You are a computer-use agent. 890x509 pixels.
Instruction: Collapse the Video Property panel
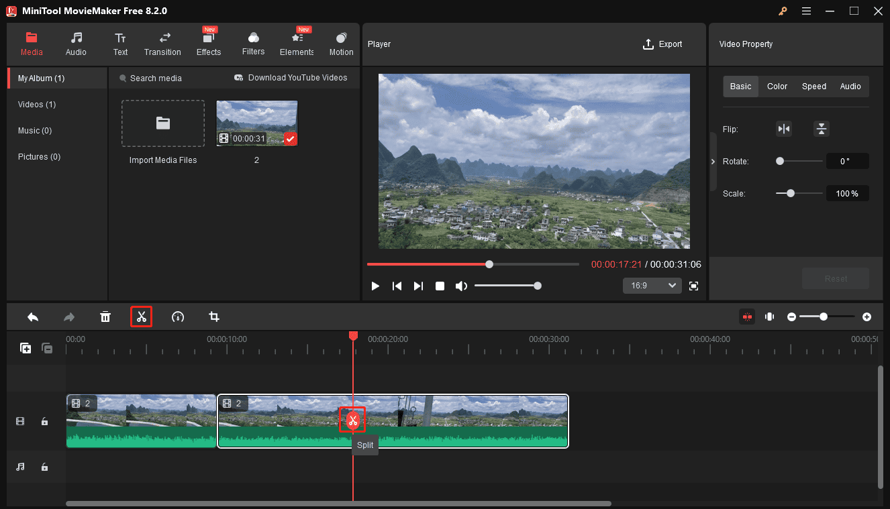pyautogui.click(x=713, y=162)
